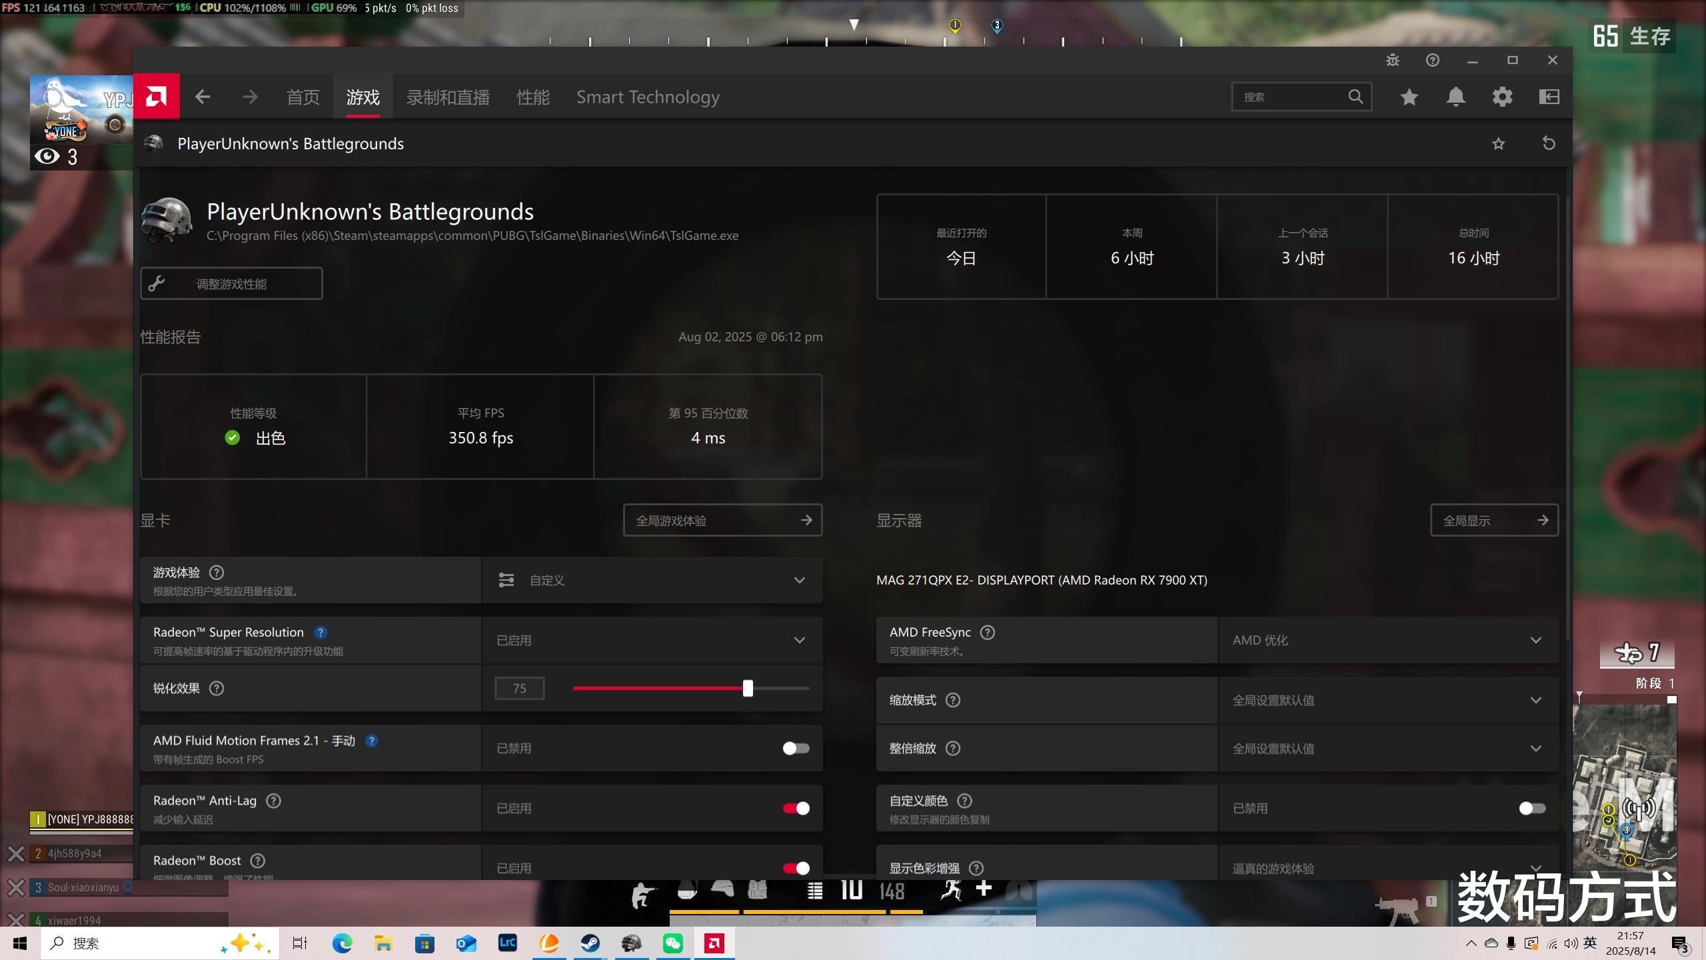Click the bug report icon
The image size is (1706, 960).
[1393, 60]
